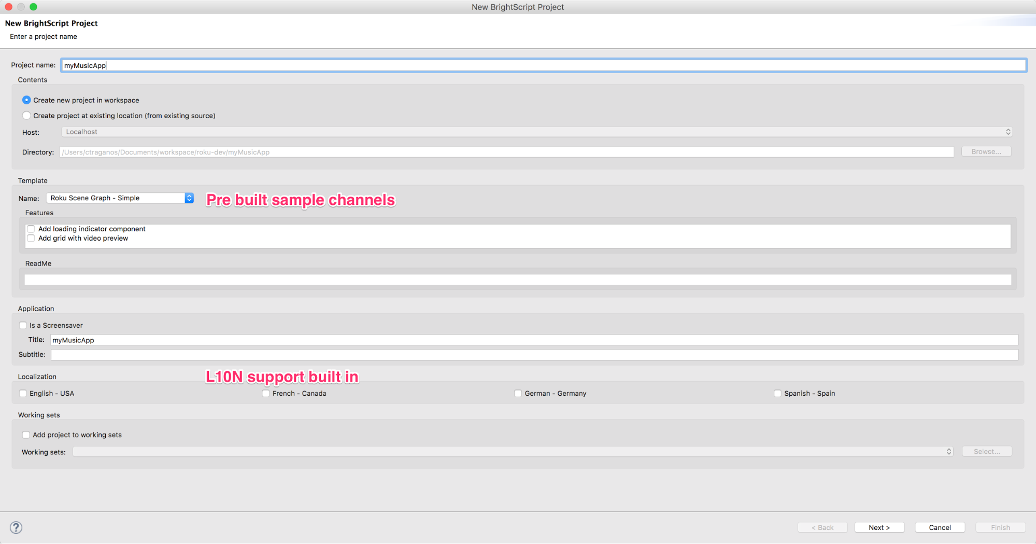
Task: Click the Template name dropdown arrows
Action: [189, 198]
